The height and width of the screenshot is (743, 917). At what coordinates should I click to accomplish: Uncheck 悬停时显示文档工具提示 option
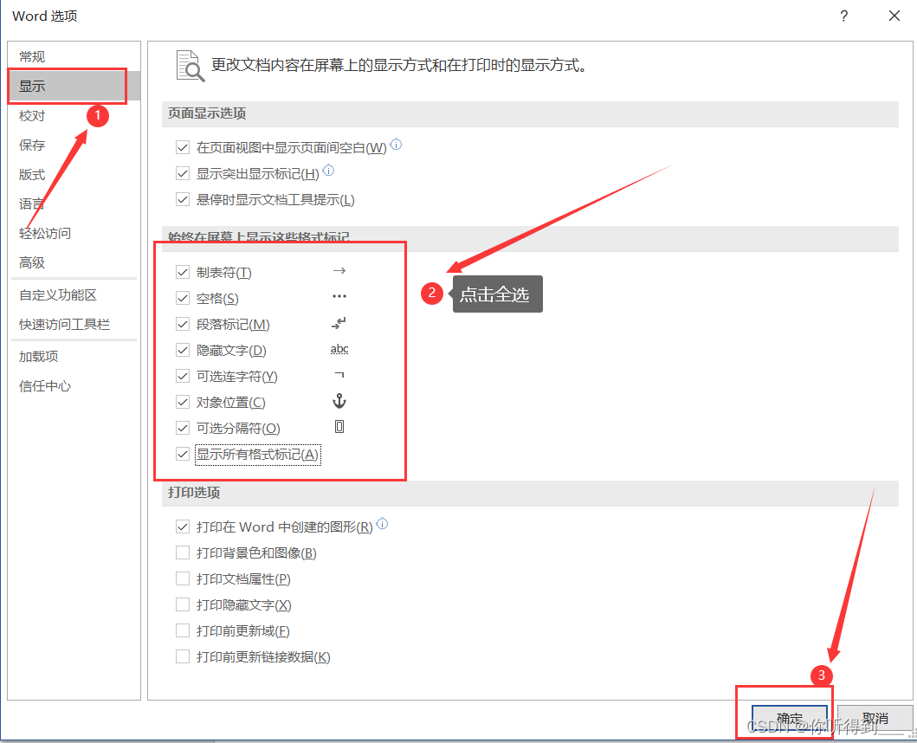point(183,199)
